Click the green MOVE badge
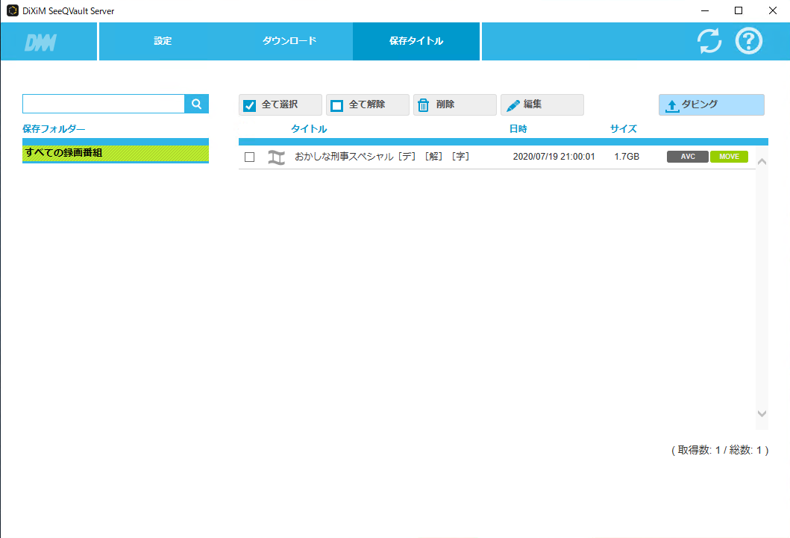 tap(729, 157)
